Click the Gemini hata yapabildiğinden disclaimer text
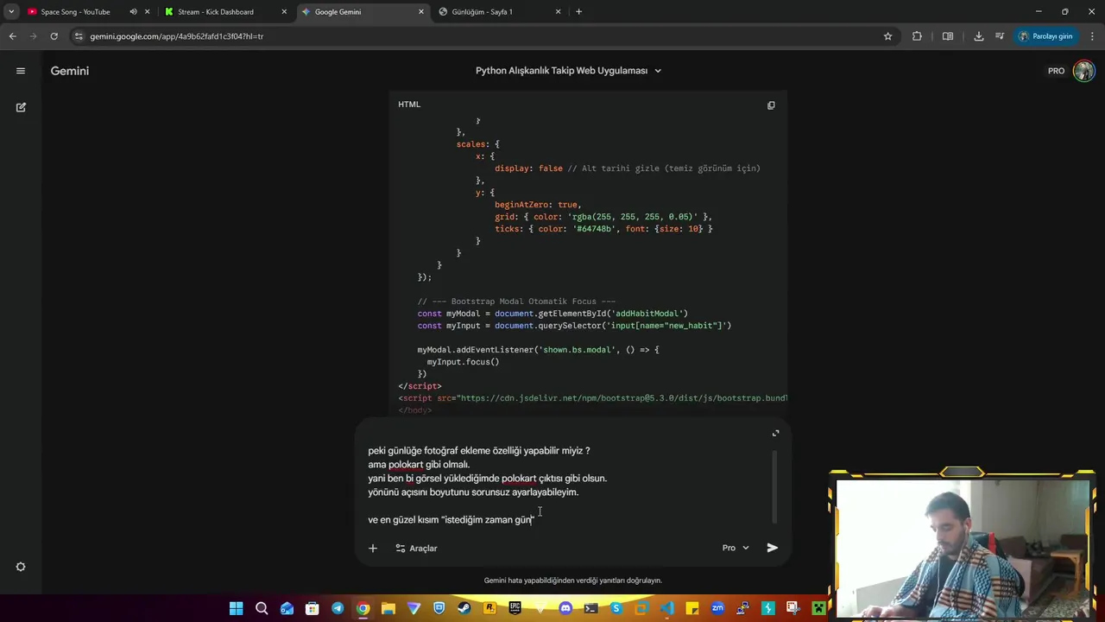 coord(573,581)
